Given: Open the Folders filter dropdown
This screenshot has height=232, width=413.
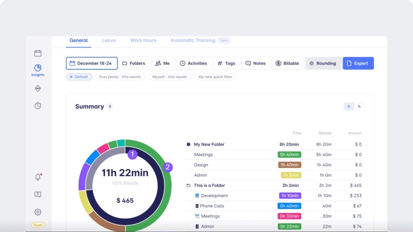Looking at the screenshot, I should coord(134,63).
